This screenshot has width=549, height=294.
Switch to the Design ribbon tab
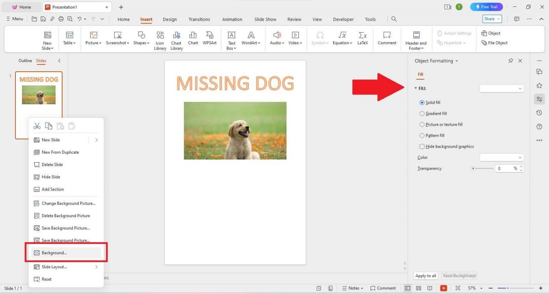point(169,19)
